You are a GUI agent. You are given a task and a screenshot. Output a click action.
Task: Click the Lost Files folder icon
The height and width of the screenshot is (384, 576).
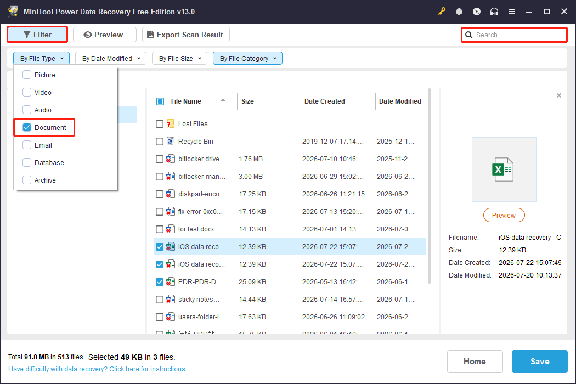pos(170,124)
